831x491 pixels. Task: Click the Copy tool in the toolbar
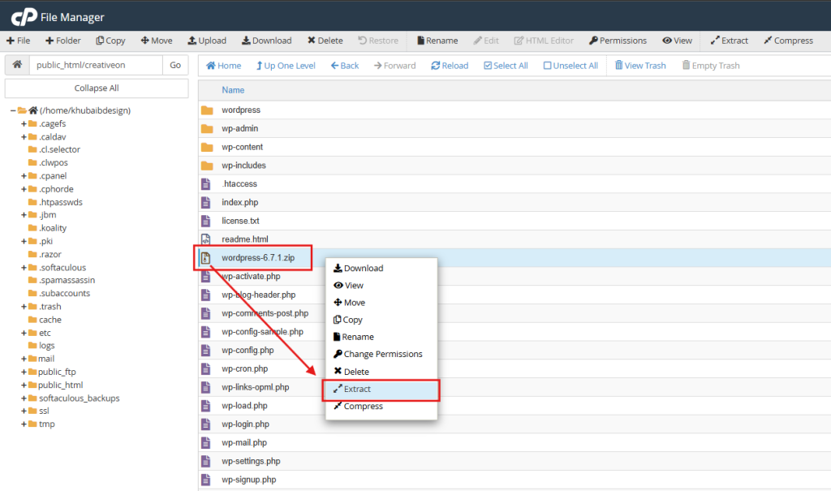point(110,40)
